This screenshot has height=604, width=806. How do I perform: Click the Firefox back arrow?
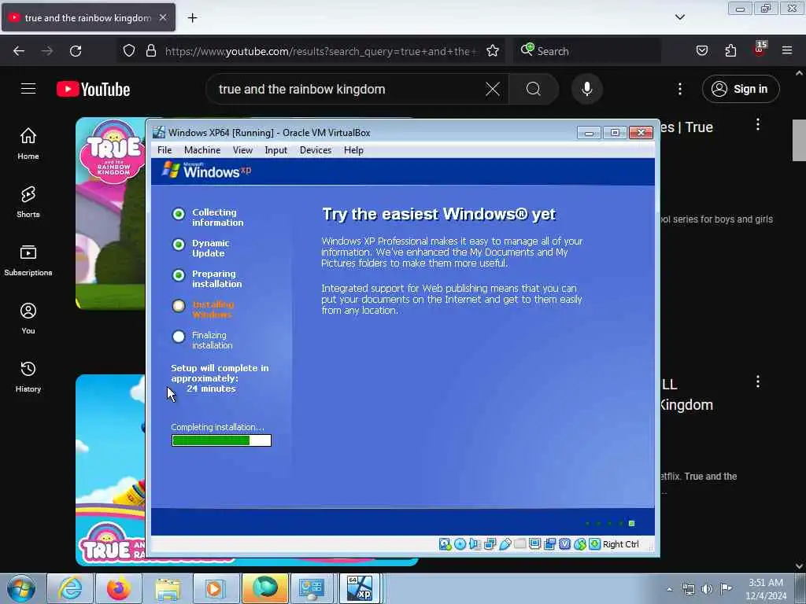[x=19, y=51]
